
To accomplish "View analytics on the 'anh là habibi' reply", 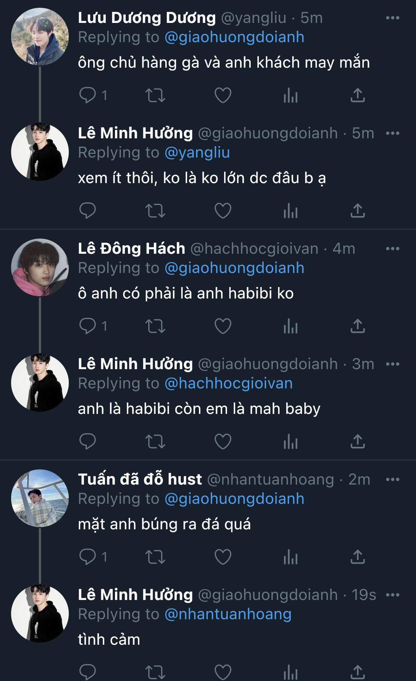I will coord(291,441).
